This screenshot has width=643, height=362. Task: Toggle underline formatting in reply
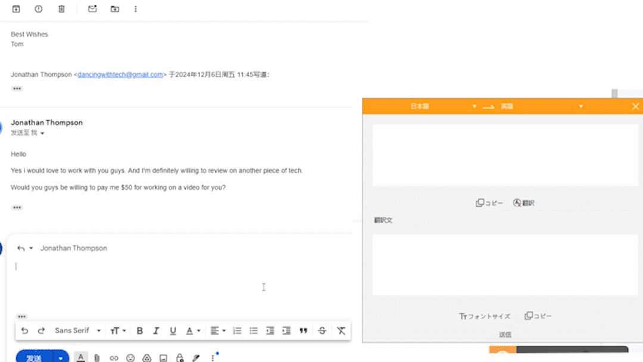[x=173, y=330]
